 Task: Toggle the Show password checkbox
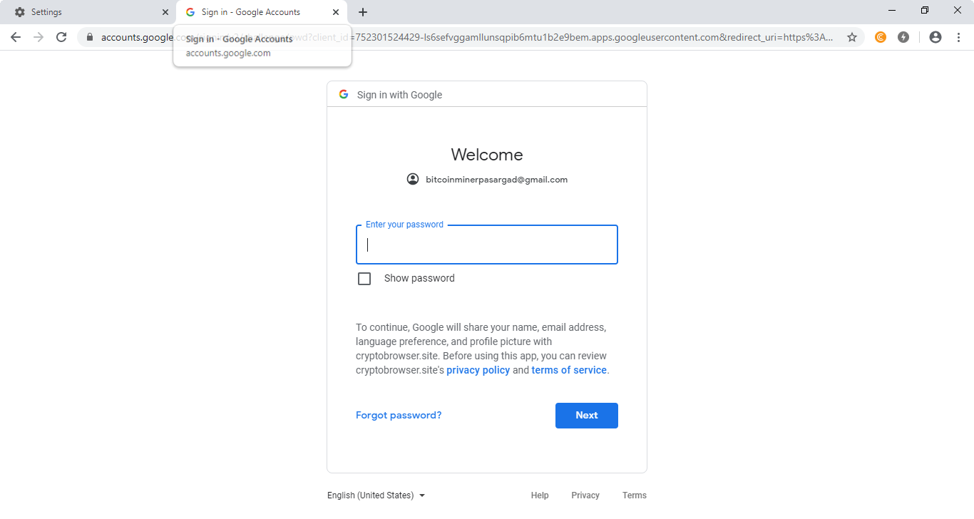pyautogui.click(x=364, y=279)
